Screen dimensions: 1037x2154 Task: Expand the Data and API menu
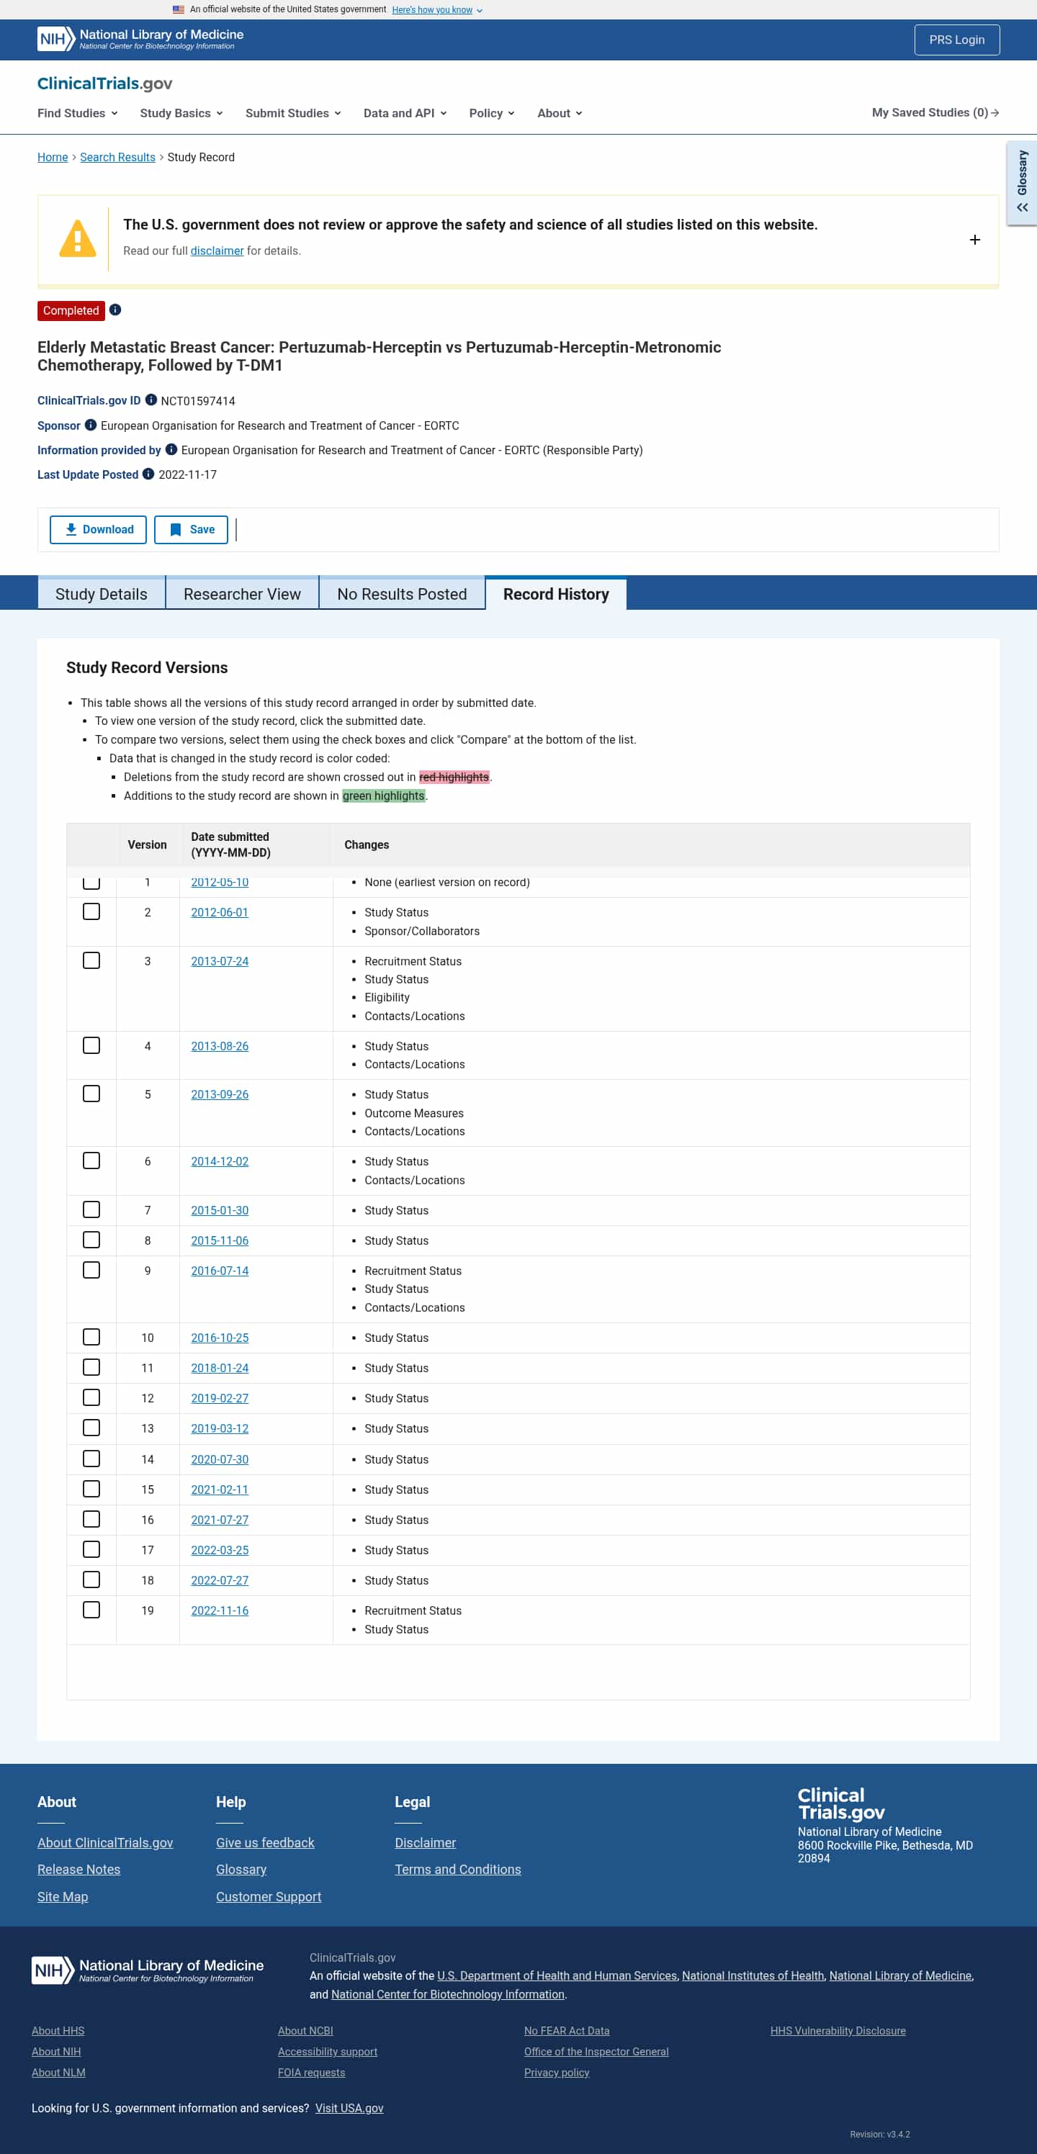[405, 113]
